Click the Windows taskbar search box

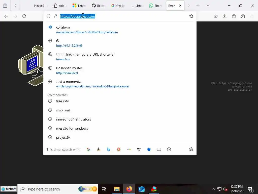[58, 189]
